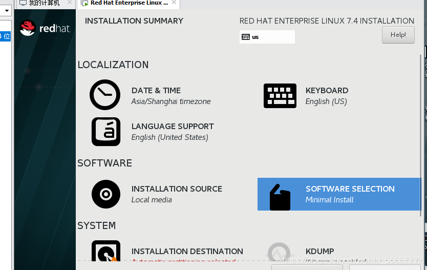Open Software Selection package icon
This screenshot has width=427, height=270.
point(280,197)
